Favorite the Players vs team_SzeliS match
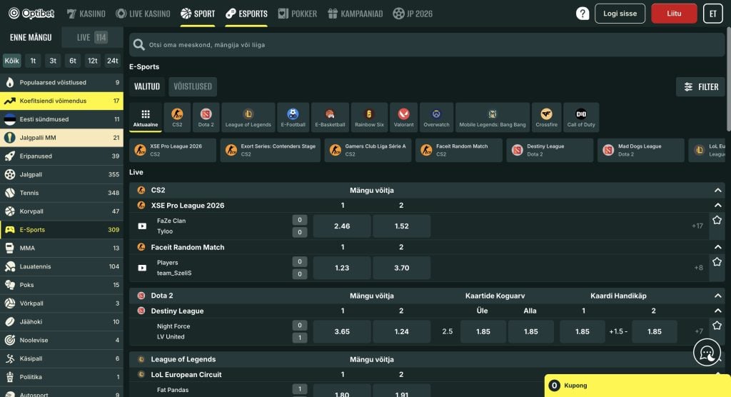The image size is (731, 397). pyautogui.click(x=717, y=262)
